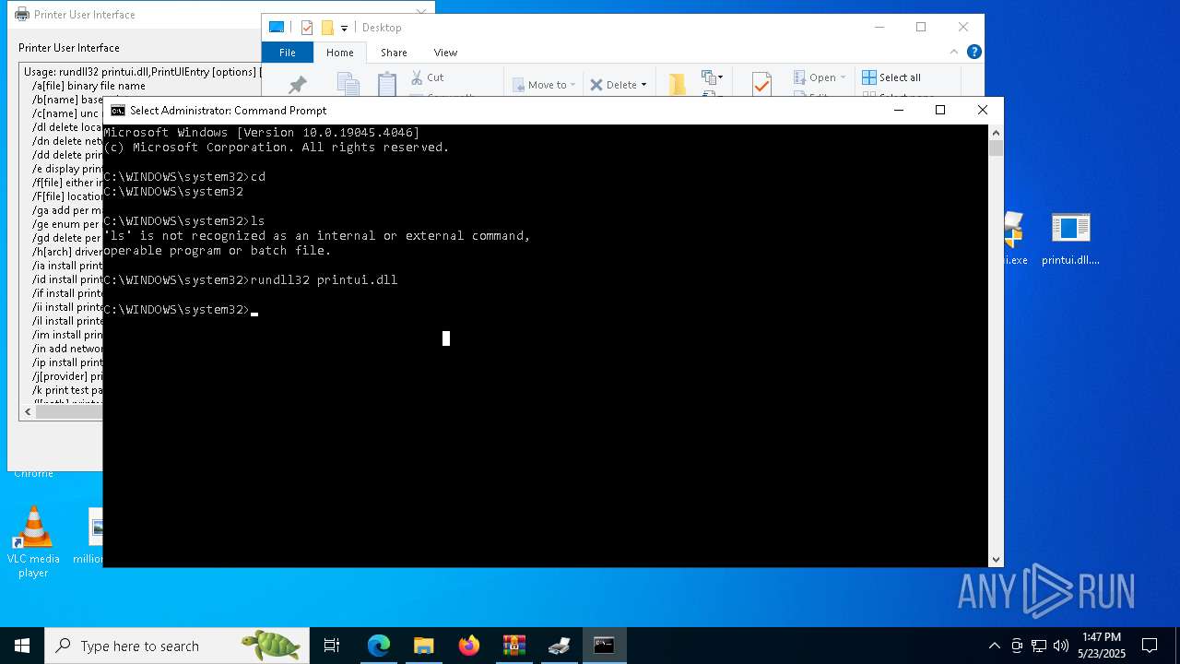Click Cut in the Explorer ribbon
1180x664 pixels.
click(427, 77)
